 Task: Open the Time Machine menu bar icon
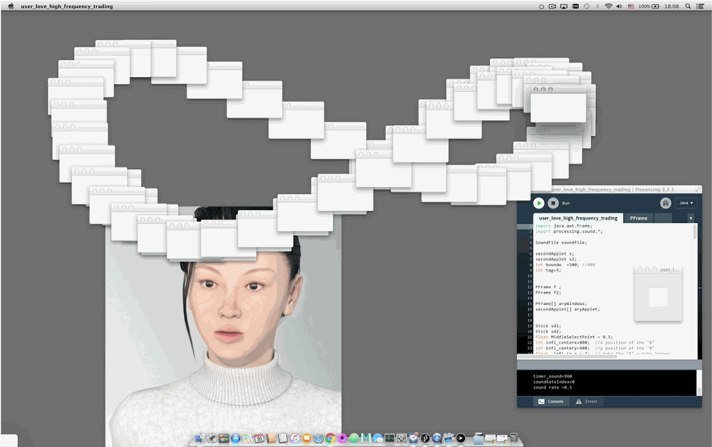(587, 6)
